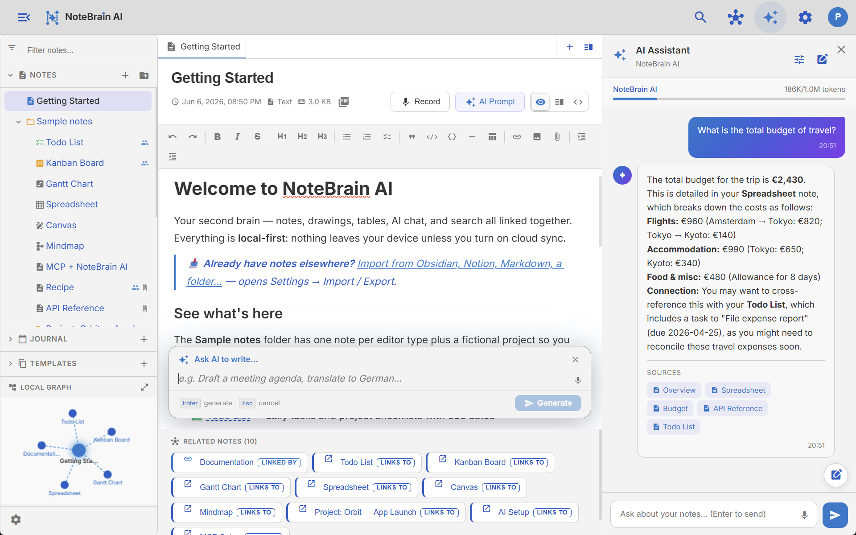The image size is (856, 535).
Task: Toggle side panel icon next to new tab
Action: point(588,47)
